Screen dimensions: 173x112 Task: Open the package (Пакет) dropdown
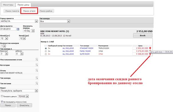tap(36, 91)
